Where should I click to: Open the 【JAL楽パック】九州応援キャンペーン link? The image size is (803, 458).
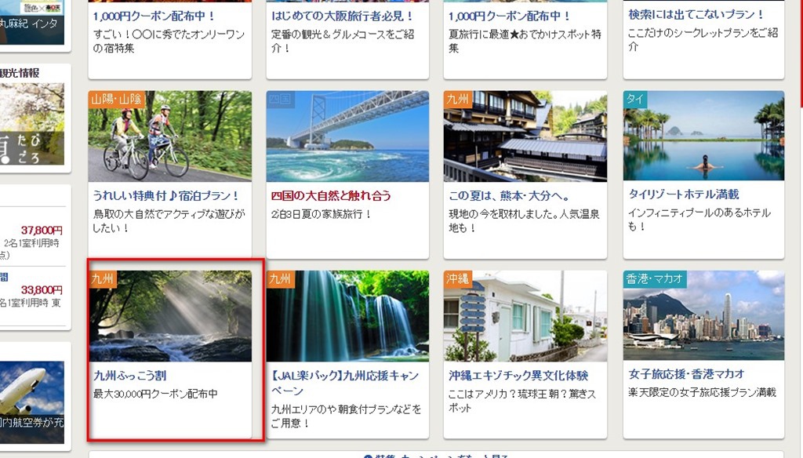pos(345,383)
